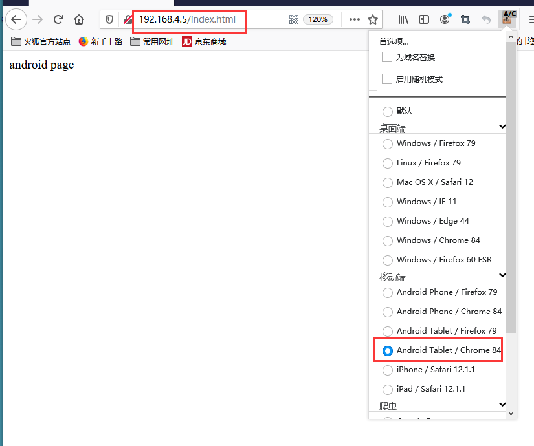Screen dimensions: 534x446
Task: Select Windows / Firefox 79 user agent
Action: coord(388,144)
